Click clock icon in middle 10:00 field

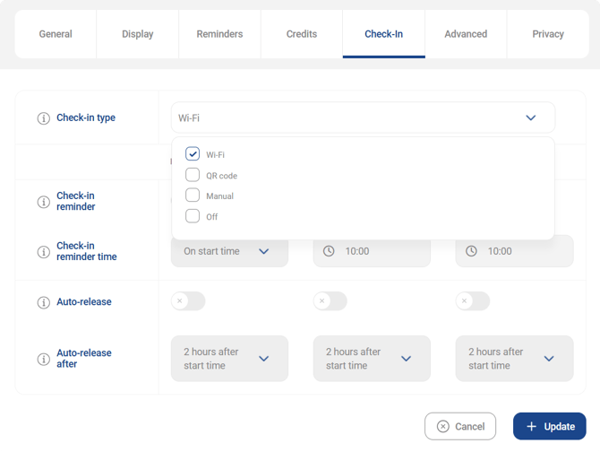[x=329, y=251]
